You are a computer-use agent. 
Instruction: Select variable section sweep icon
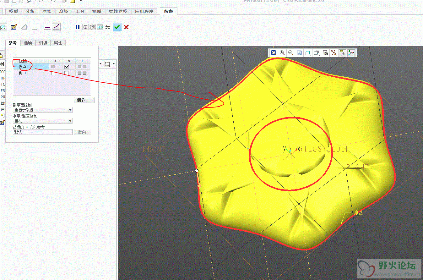pyautogui.click(x=56, y=27)
